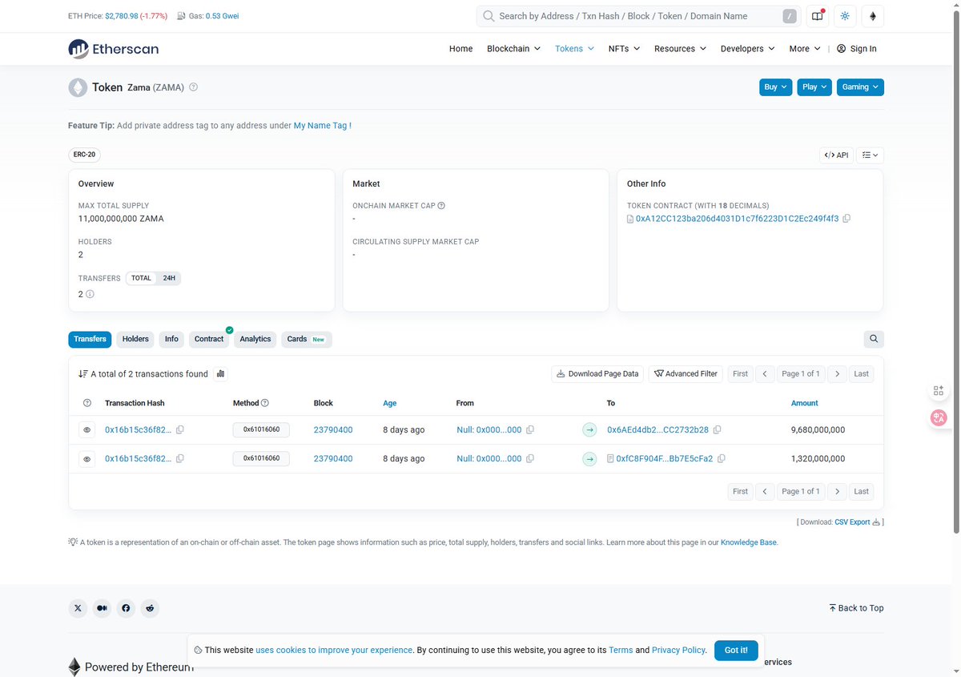Open the Buy dropdown

[x=775, y=87]
